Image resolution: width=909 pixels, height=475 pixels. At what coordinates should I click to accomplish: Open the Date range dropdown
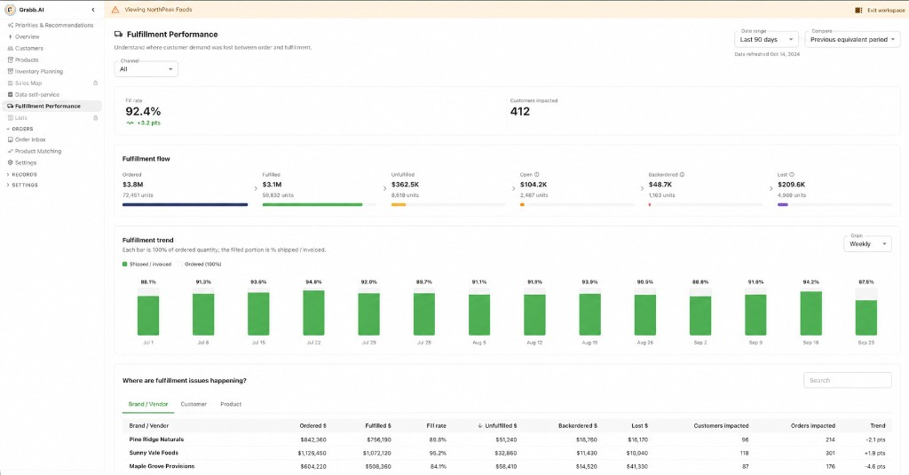766,39
